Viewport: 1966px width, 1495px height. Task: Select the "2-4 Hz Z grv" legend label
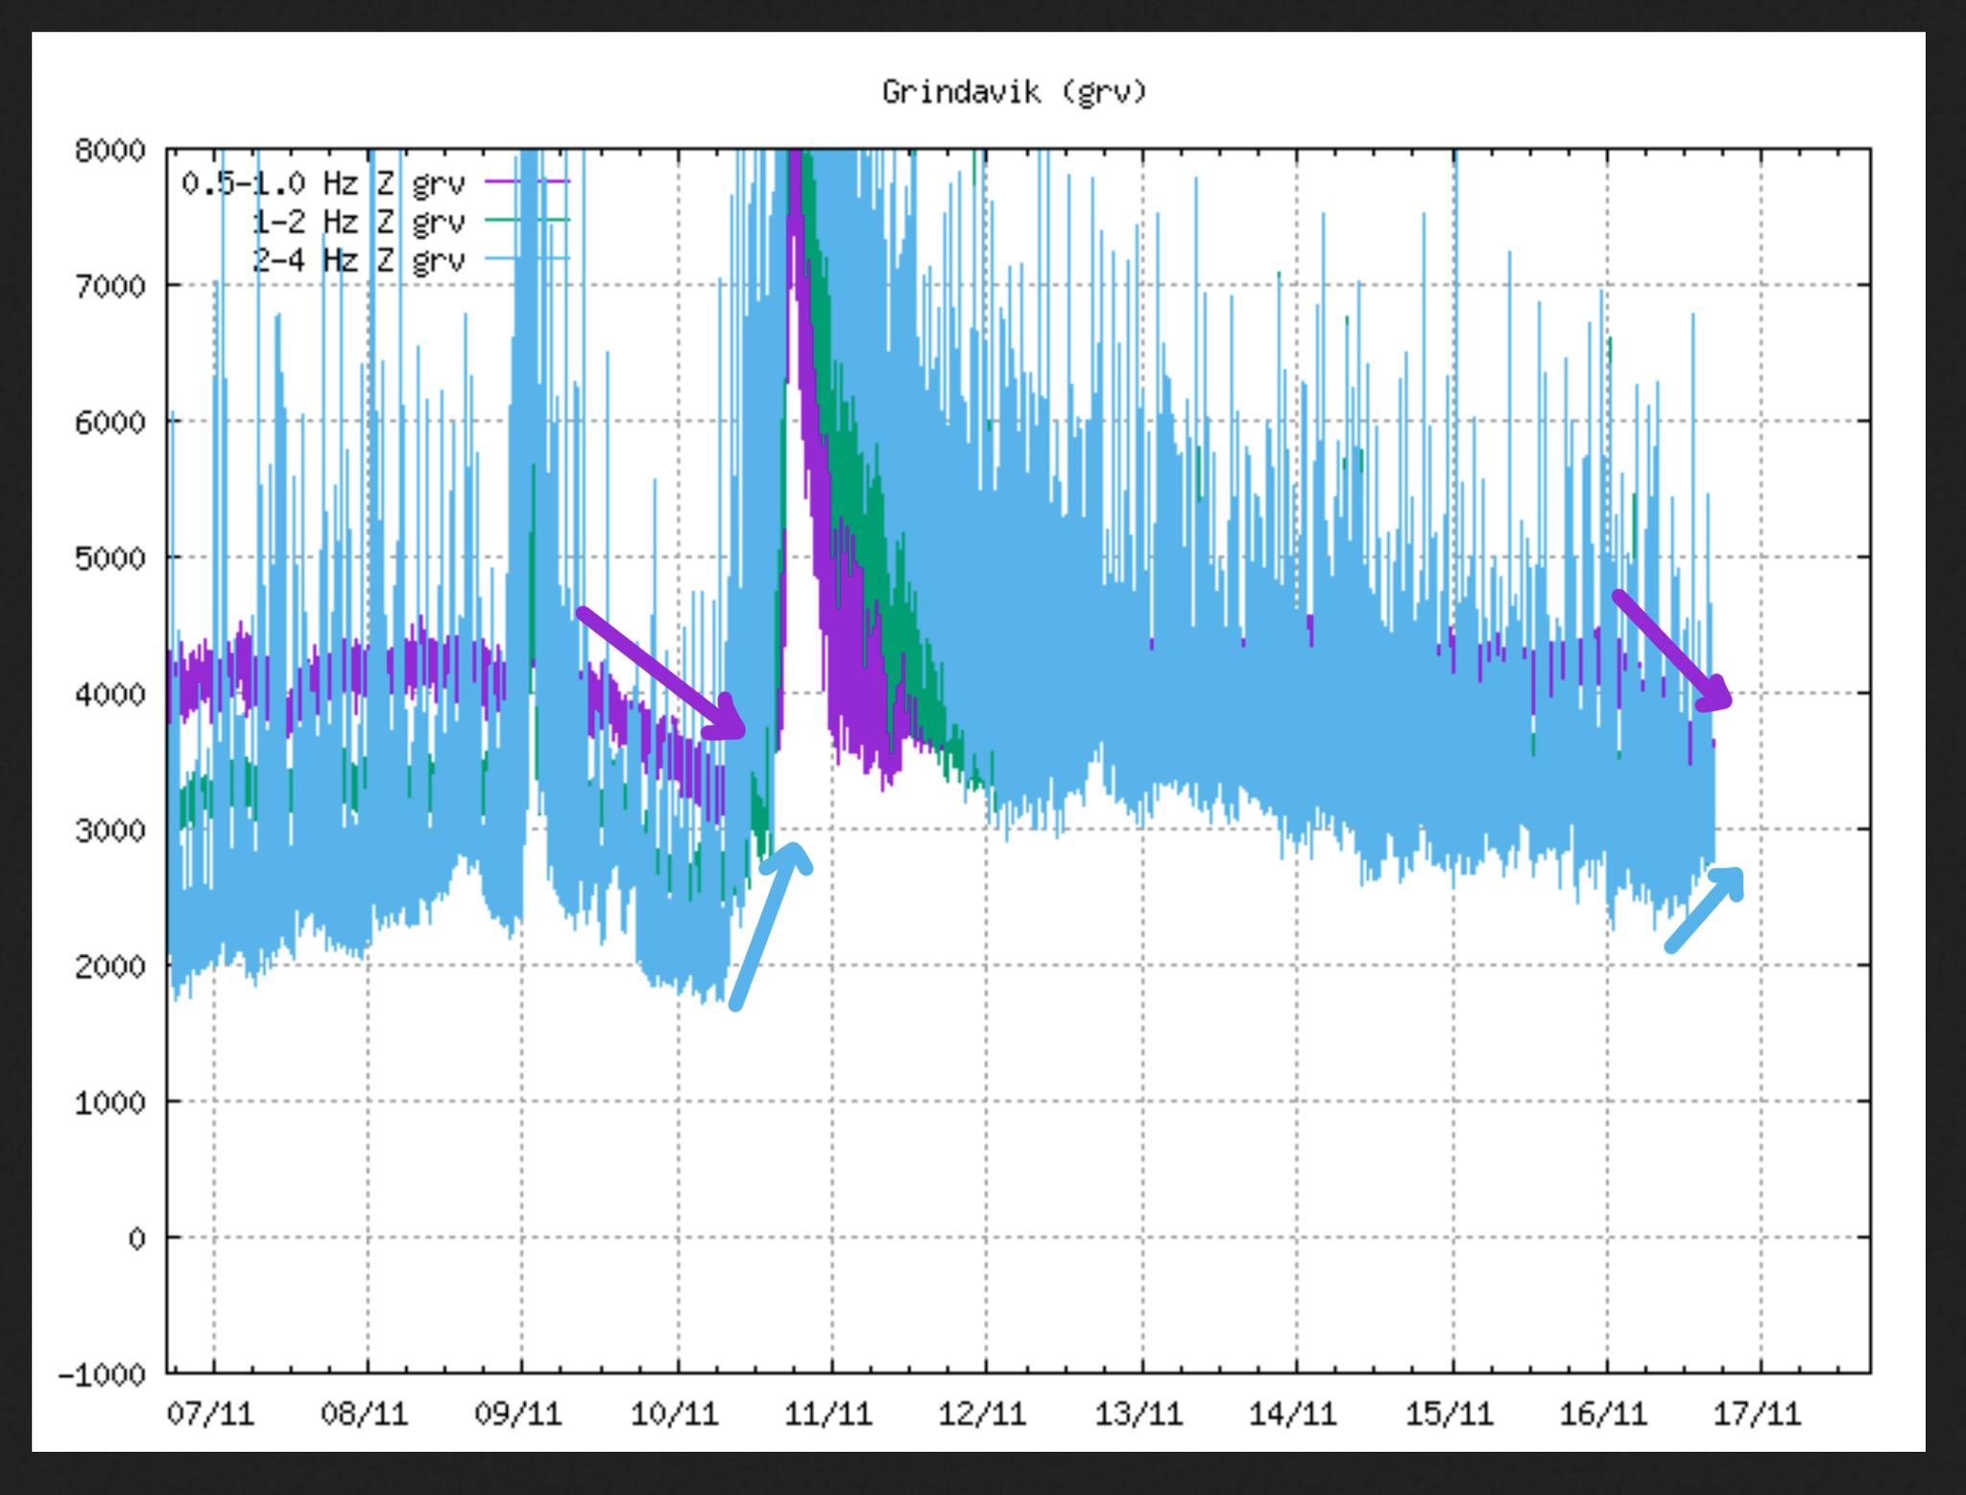(x=358, y=260)
